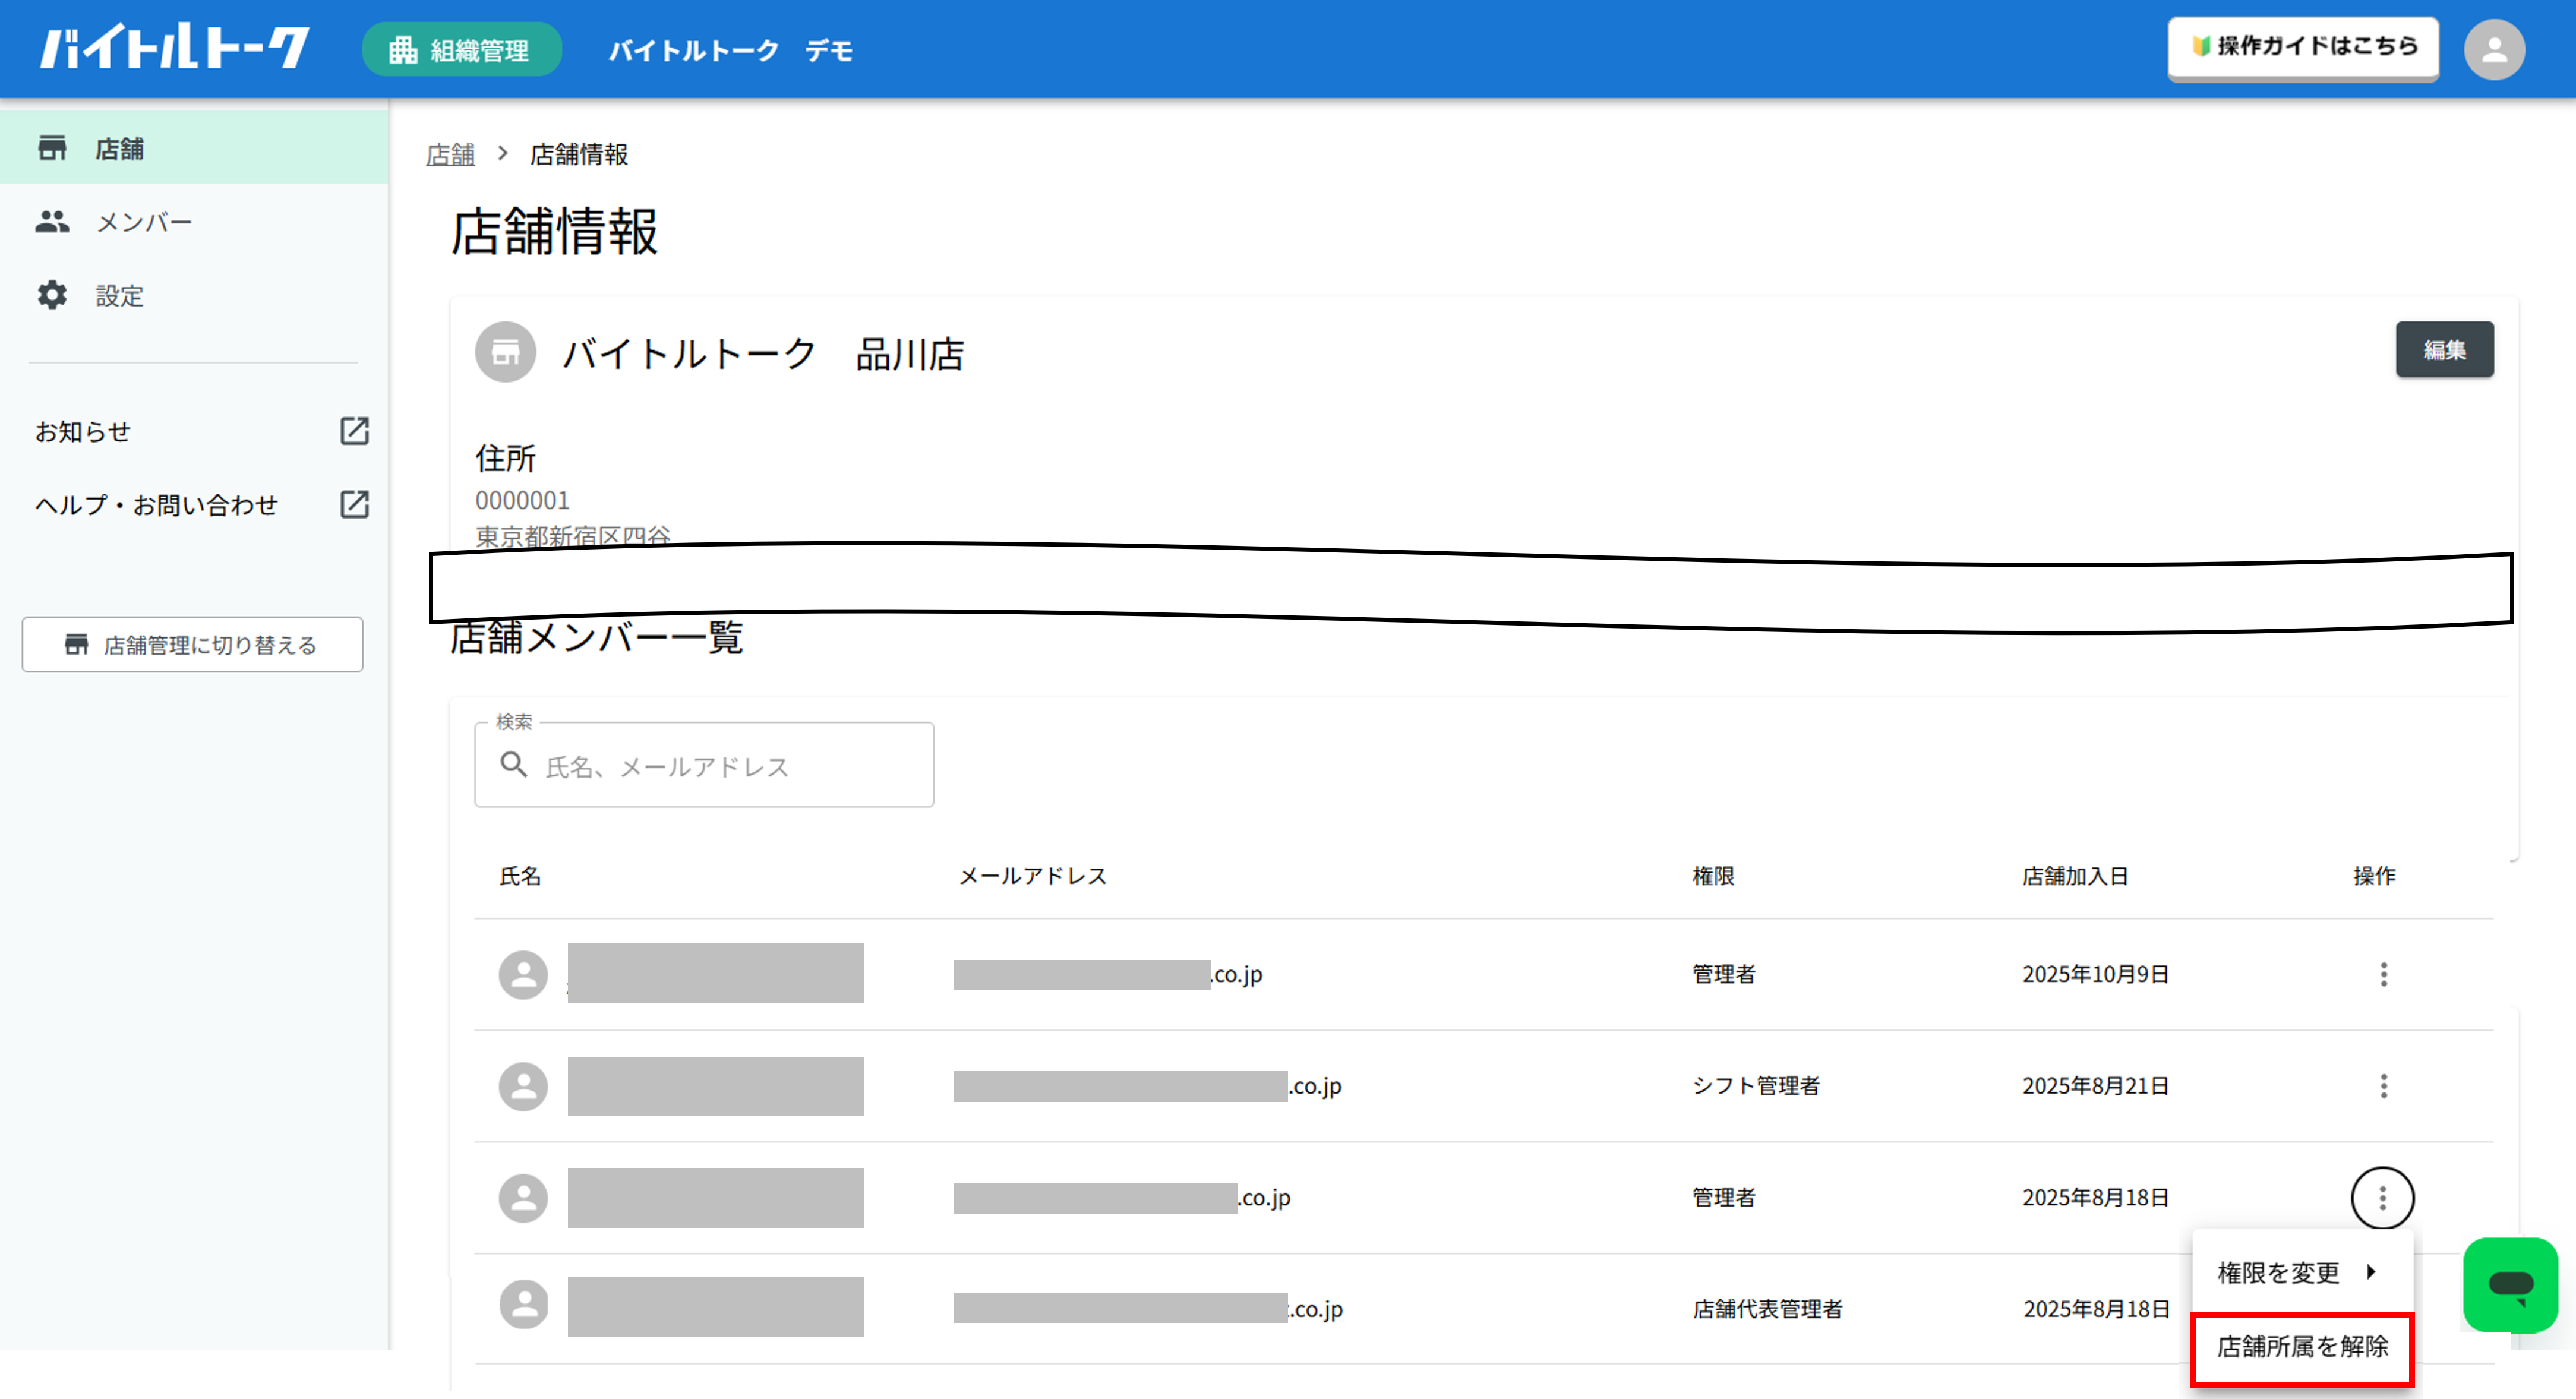Click the バイトルトーク logo
This screenshot has width=2576, height=1399.
click(174, 47)
